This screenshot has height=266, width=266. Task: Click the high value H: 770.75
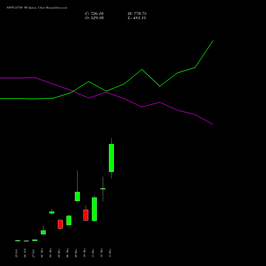point(137,14)
